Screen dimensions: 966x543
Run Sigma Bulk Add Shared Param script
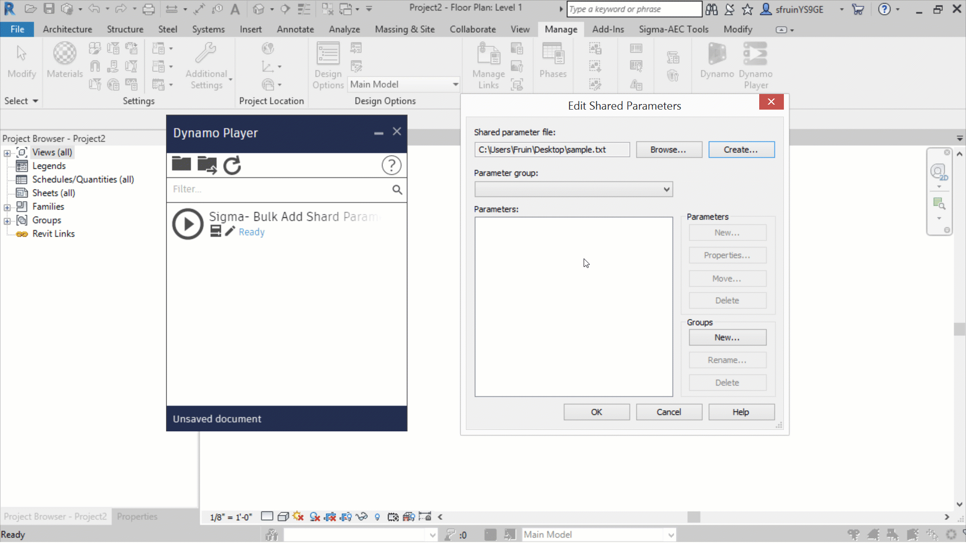(x=188, y=224)
